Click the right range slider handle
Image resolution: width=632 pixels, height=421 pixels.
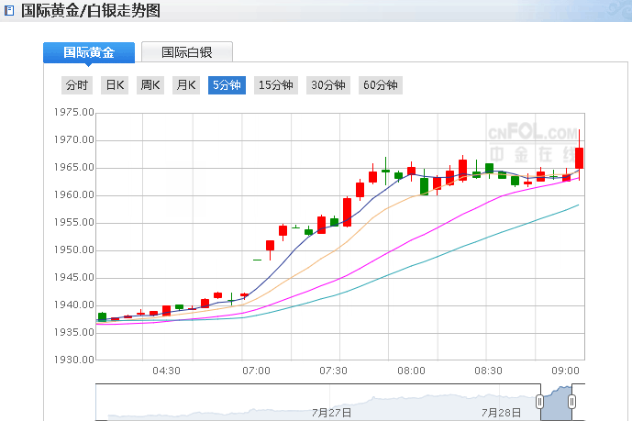pyautogui.click(x=571, y=402)
